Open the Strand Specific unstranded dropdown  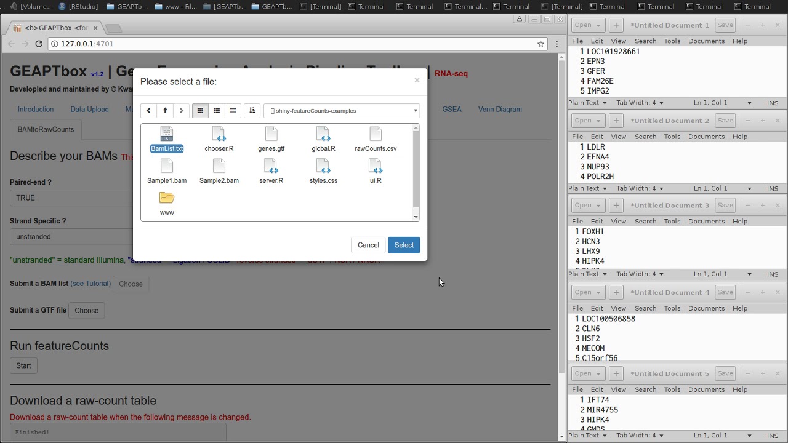[x=71, y=236]
